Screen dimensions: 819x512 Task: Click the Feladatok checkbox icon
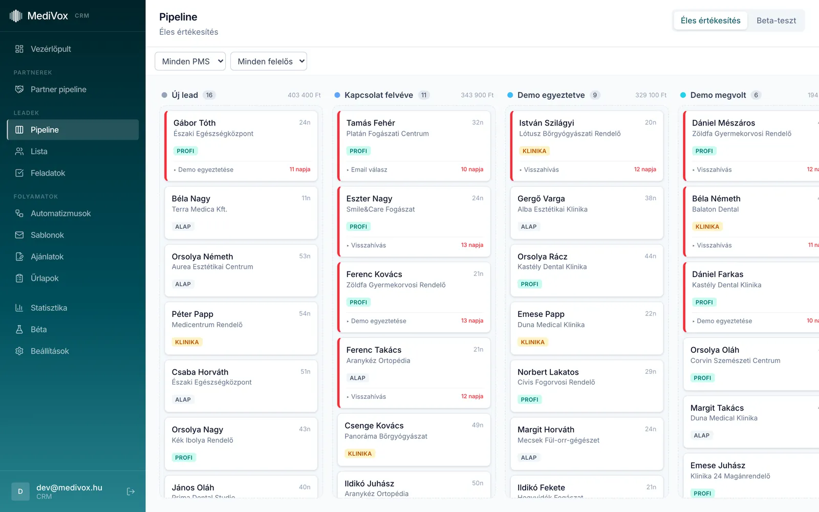click(19, 173)
